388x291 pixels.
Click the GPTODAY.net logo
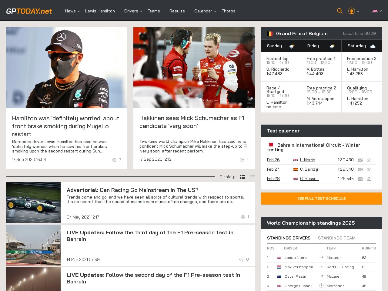coord(29,11)
